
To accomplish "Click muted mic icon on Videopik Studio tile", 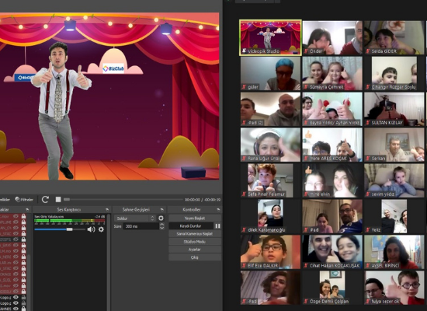I will (244, 51).
